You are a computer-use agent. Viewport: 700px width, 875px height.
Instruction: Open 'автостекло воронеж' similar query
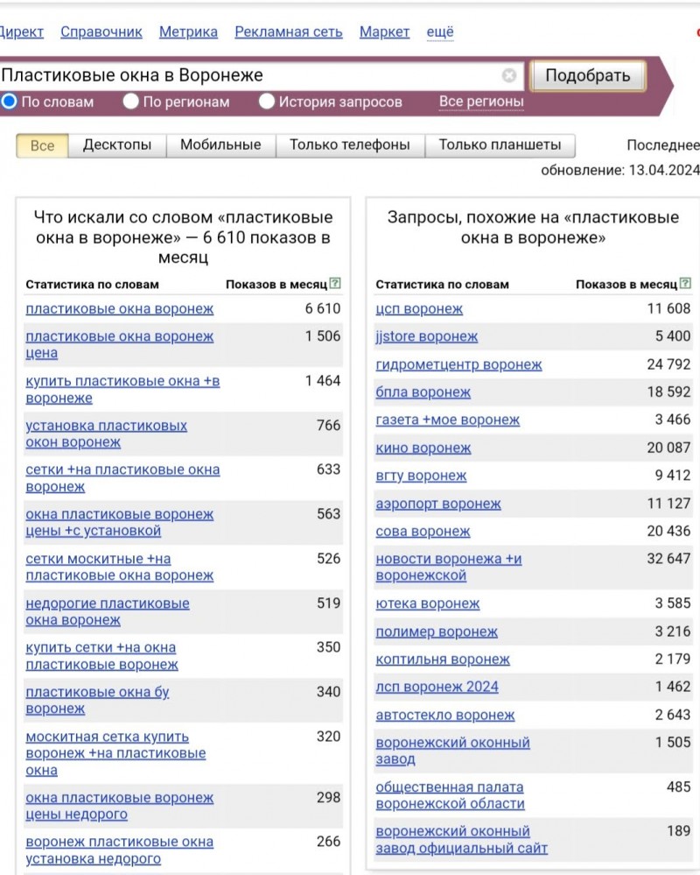(444, 715)
